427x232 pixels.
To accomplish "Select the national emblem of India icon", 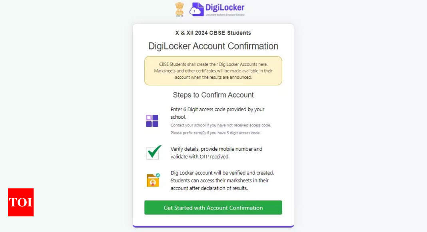I will tap(180, 8).
